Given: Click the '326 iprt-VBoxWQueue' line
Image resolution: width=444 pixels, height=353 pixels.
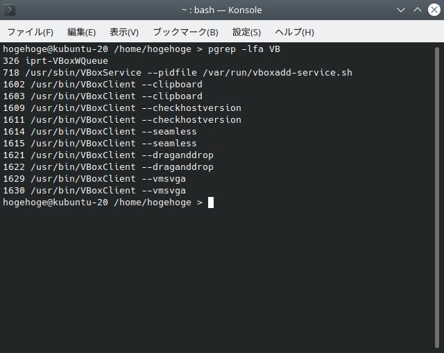Looking at the screenshot, I should pyautogui.click(x=55, y=61).
